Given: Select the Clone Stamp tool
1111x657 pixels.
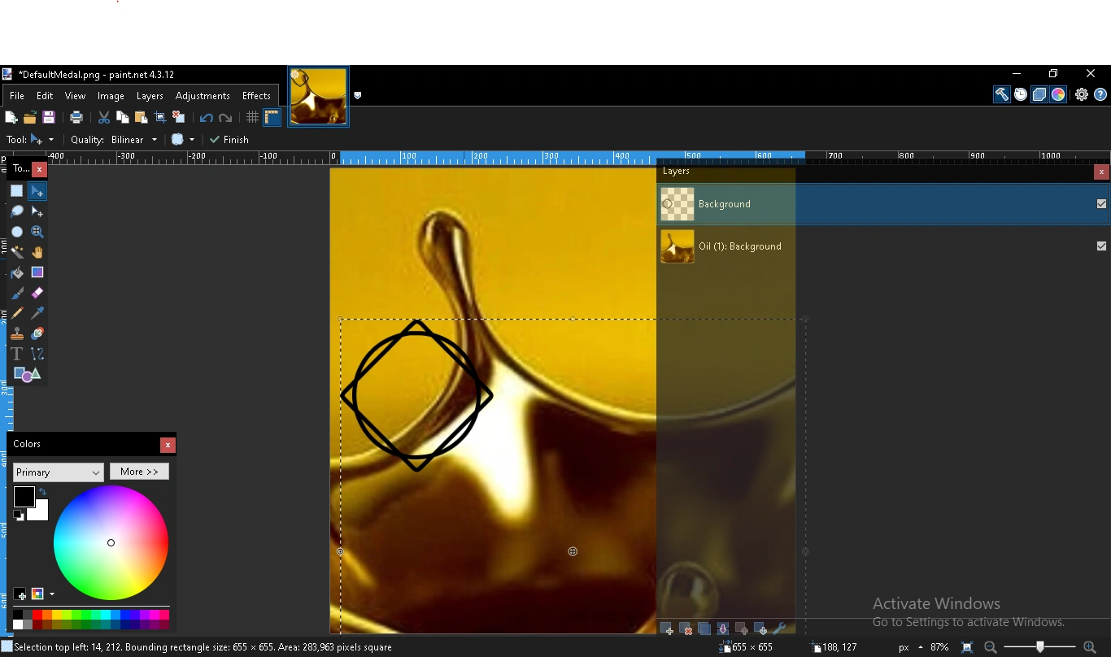Looking at the screenshot, I should tap(17, 333).
